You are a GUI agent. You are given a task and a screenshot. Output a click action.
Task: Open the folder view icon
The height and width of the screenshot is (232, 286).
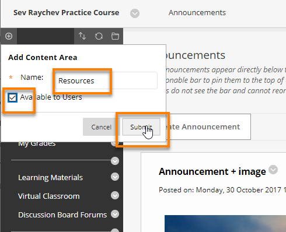point(115,36)
